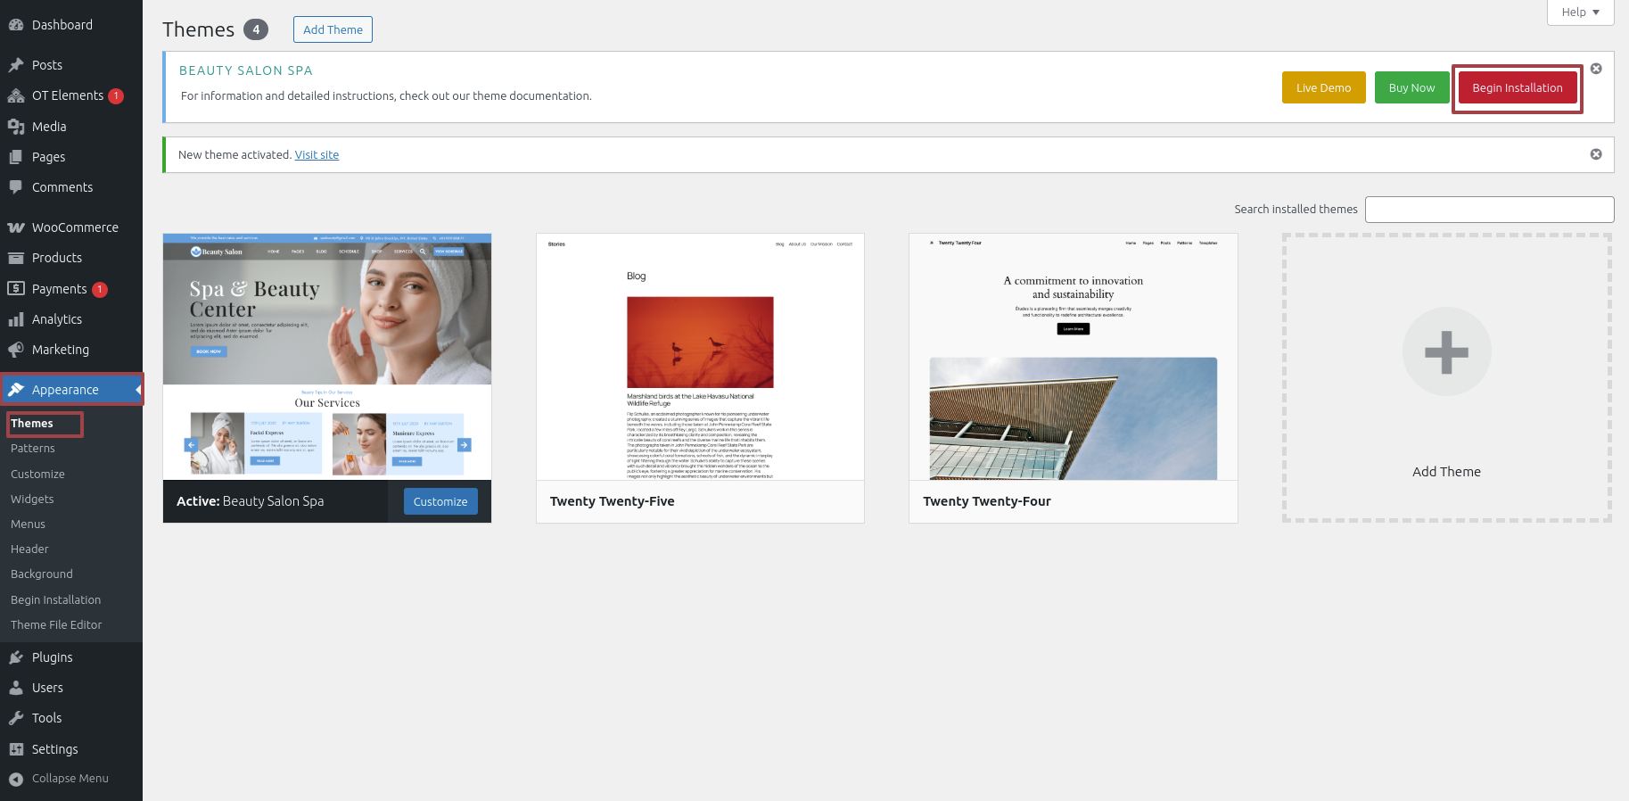
Task: Open the Appearance menu
Action: click(x=71, y=390)
